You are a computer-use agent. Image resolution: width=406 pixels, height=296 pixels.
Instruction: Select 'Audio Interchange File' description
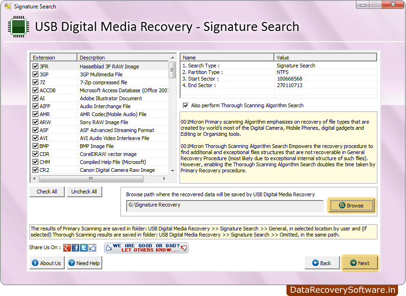point(105,106)
